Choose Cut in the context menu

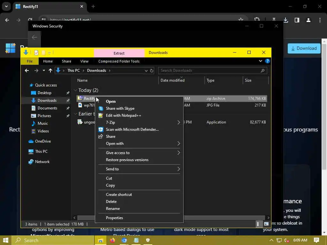click(109, 178)
